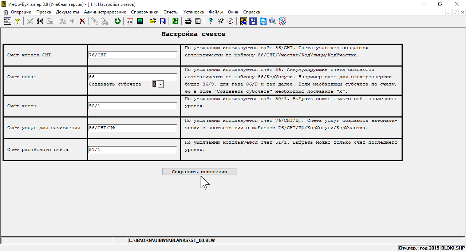The image size is (466, 251).
Task: Click the scissors cut icon
Action: pos(30,21)
